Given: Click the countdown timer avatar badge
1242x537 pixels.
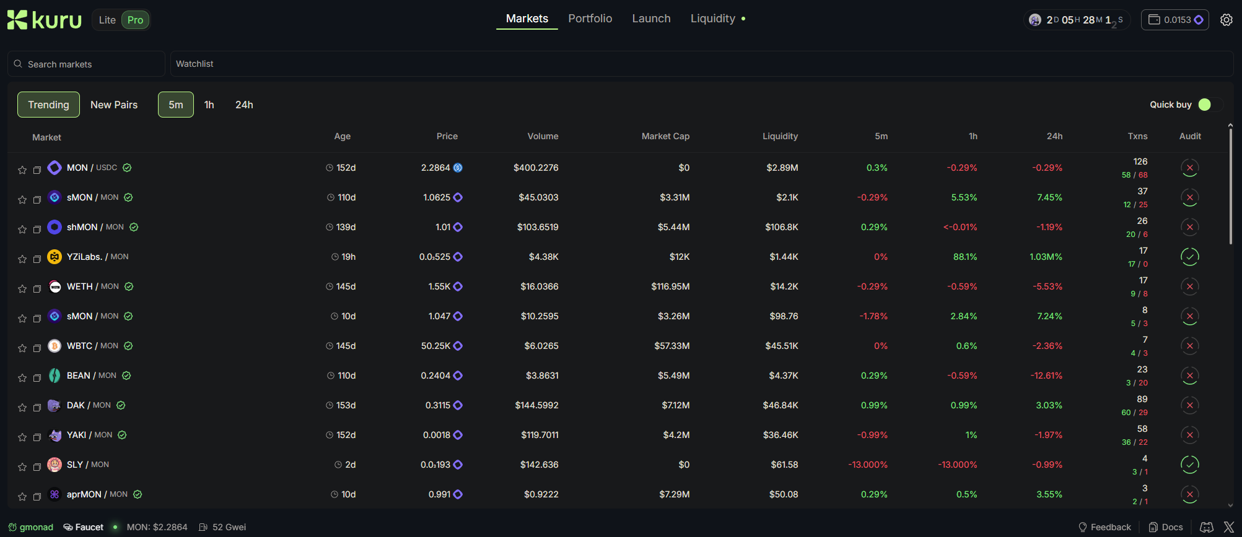Looking at the screenshot, I should (1035, 20).
